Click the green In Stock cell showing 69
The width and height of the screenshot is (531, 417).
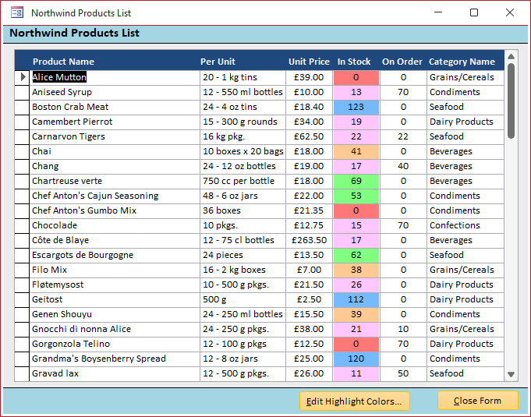pos(356,181)
